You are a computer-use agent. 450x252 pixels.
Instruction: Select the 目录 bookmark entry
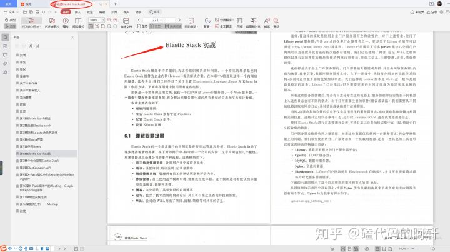coord(22,111)
